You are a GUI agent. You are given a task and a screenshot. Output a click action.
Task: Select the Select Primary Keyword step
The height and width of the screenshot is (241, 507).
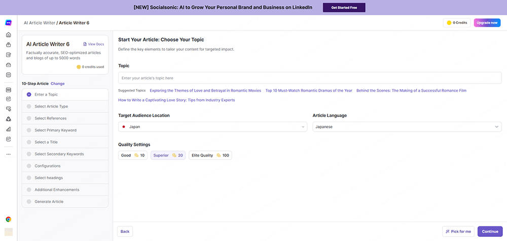coord(65,130)
